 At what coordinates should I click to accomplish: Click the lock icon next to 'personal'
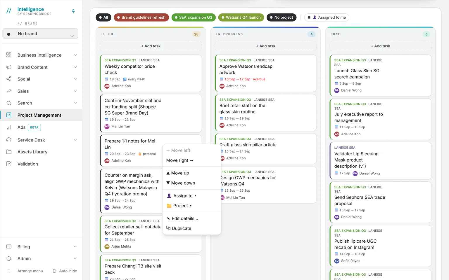pos(140,154)
